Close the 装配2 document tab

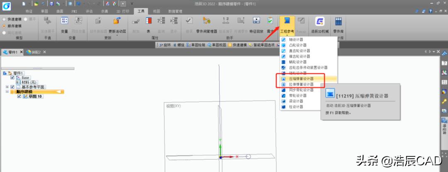(44, 52)
